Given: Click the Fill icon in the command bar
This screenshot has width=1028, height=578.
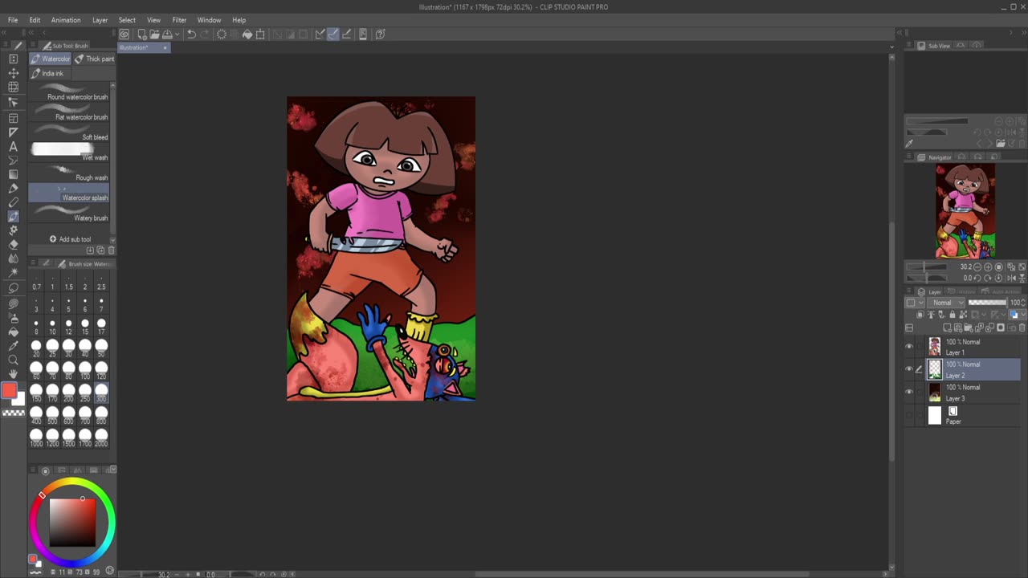Looking at the screenshot, I should (x=247, y=34).
